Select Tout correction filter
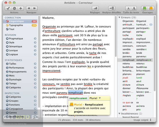This screenshot has width=159, height=127. coord(20,29)
